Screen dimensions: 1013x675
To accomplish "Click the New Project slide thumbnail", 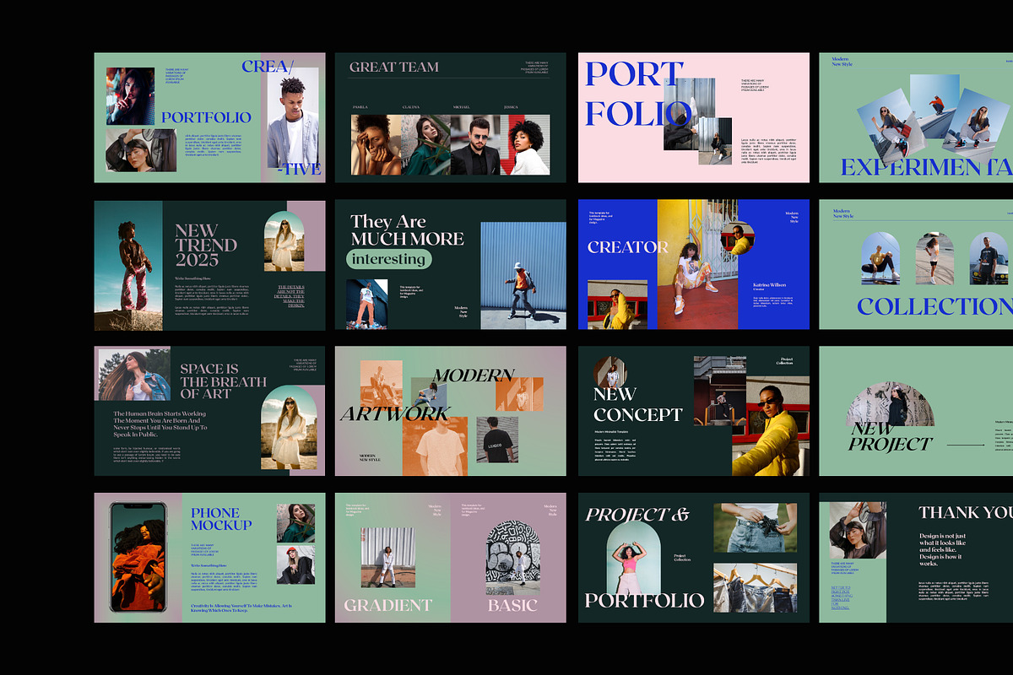I will pyautogui.click(x=916, y=411).
